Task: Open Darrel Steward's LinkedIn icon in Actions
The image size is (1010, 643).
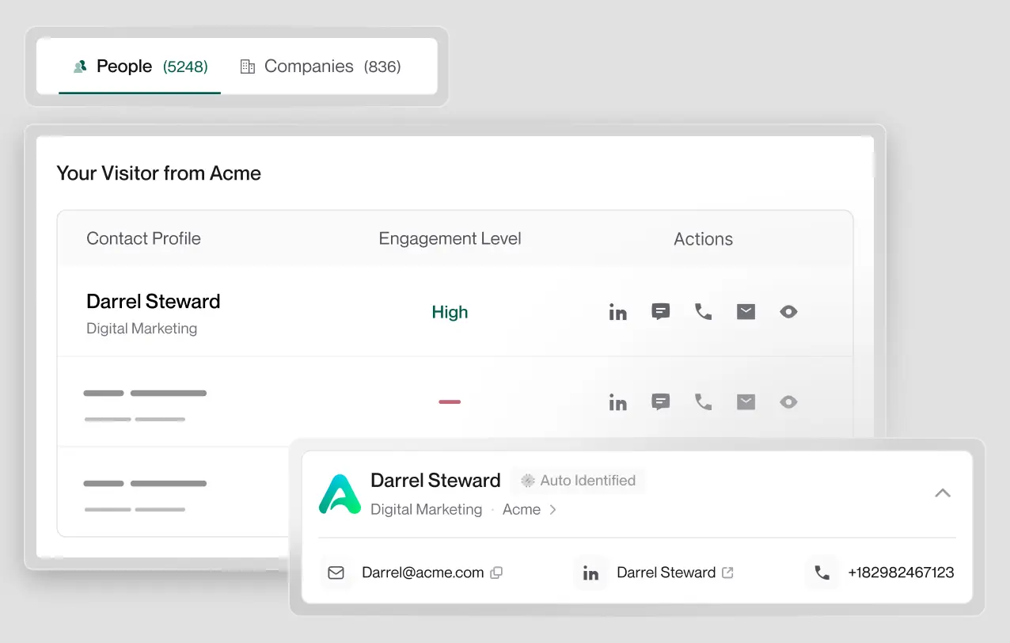Action: (x=617, y=312)
